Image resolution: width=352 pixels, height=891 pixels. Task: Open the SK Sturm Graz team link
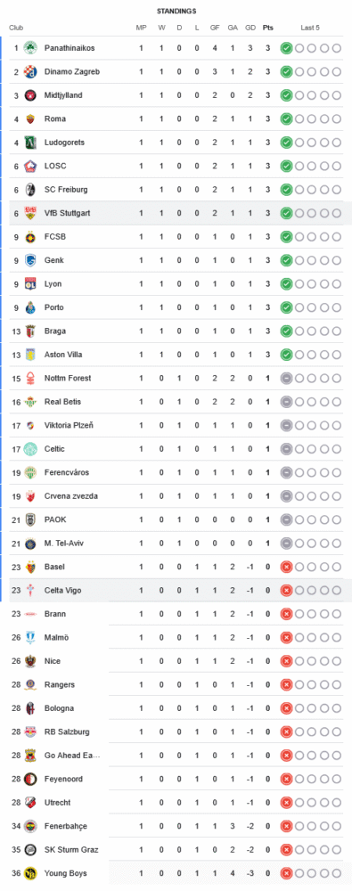71,850
